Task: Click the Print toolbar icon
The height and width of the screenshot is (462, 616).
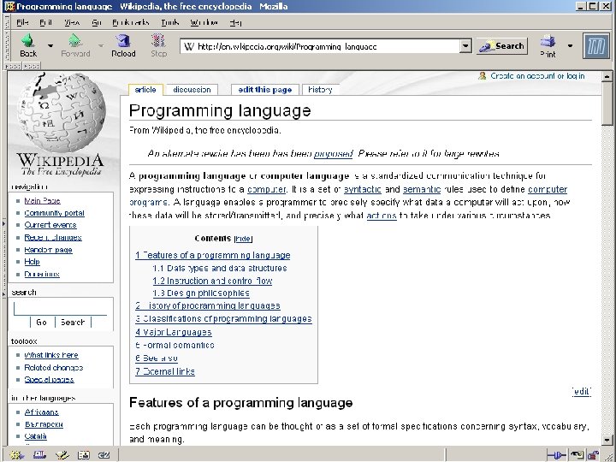Action: pos(548,45)
